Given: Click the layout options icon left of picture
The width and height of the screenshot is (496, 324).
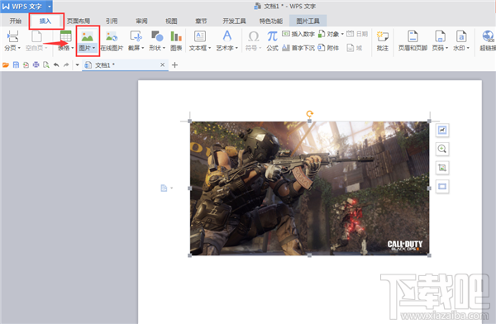Looking at the screenshot, I should 164,188.
